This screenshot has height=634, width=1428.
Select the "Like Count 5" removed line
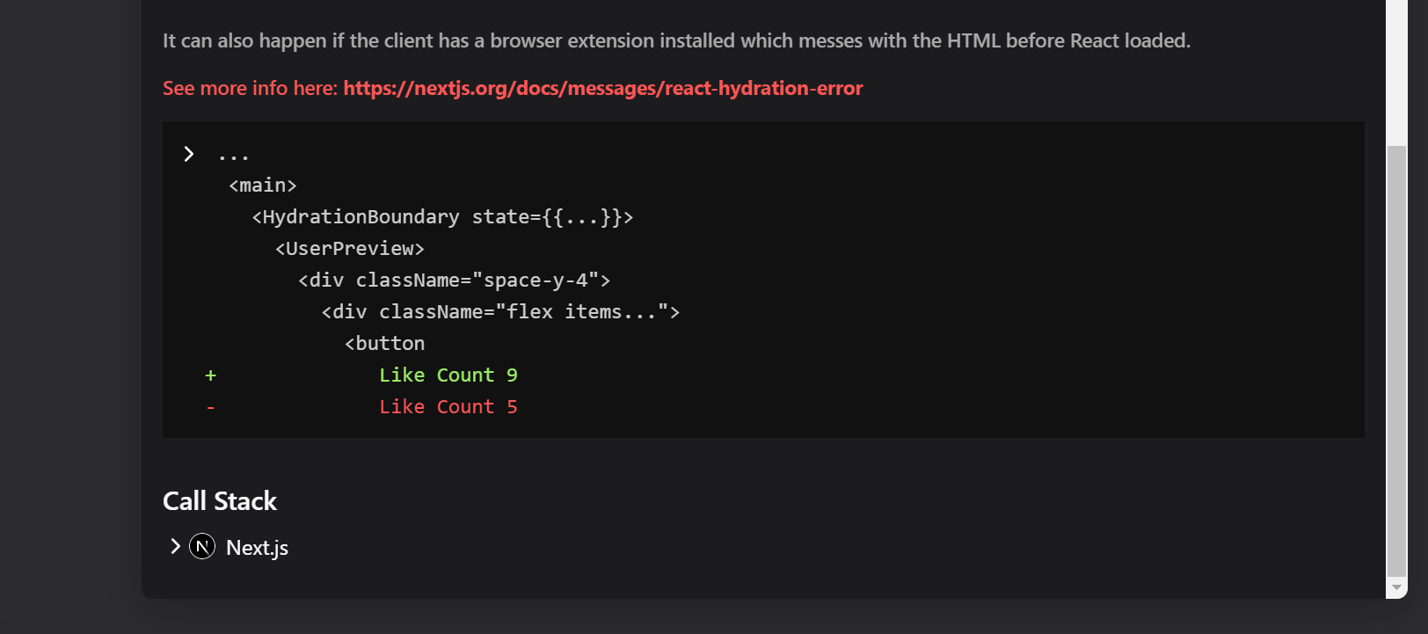coord(448,407)
